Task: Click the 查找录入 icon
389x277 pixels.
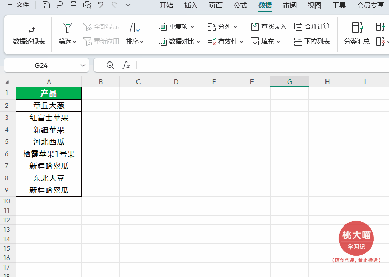Action: (255, 27)
